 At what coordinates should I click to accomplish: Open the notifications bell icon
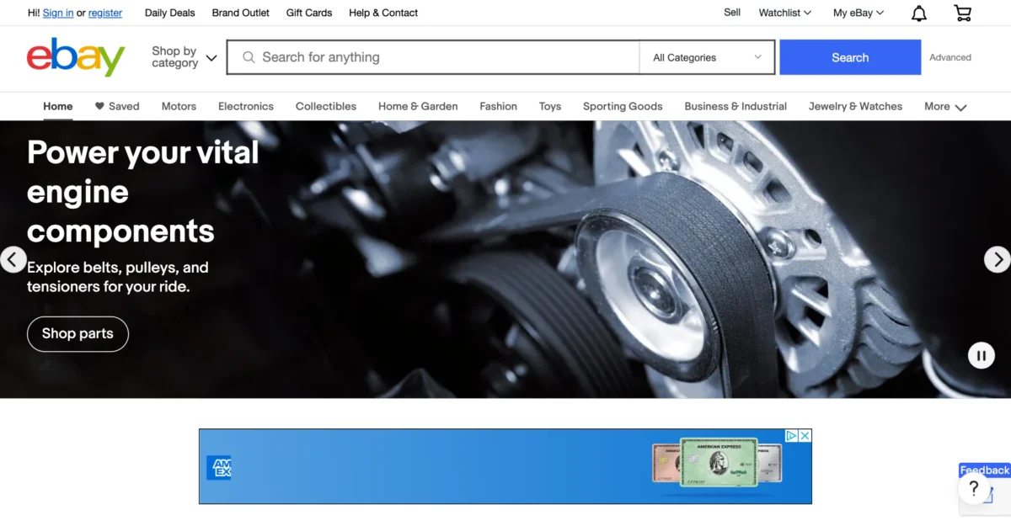click(919, 13)
